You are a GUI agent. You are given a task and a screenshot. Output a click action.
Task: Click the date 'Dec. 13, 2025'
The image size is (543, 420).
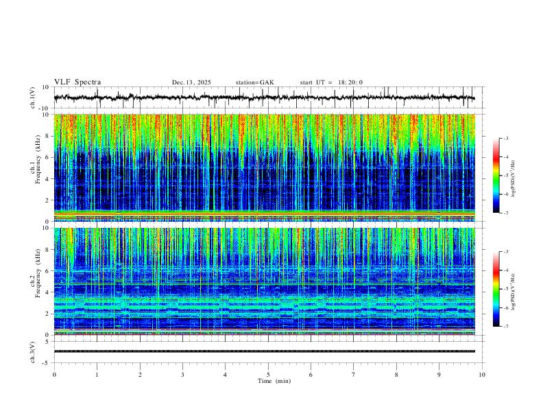[x=191, y=82]
